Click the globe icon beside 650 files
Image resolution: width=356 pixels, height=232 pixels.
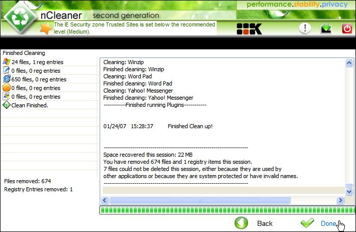coord(7,79)
